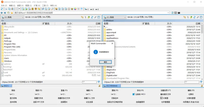This screenshot has width=204, height=107.
Task: Click the favorites star icon
Action: [12, 13]
